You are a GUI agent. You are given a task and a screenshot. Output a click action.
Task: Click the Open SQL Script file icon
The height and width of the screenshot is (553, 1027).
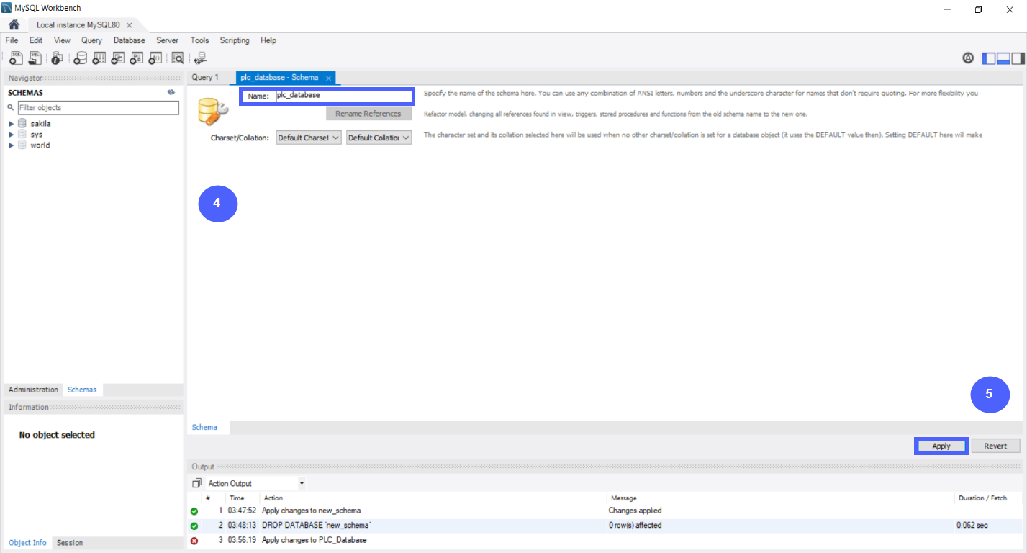35,58
